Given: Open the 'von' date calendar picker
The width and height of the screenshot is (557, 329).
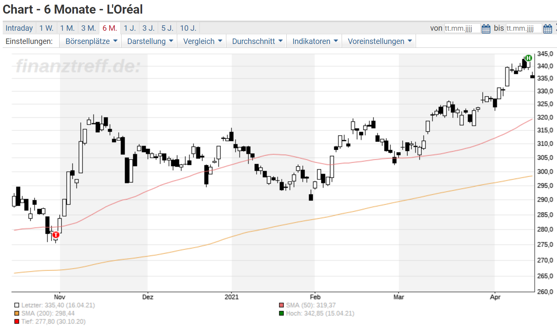Looking at the screenshot, I should click(x=486, y=28).
